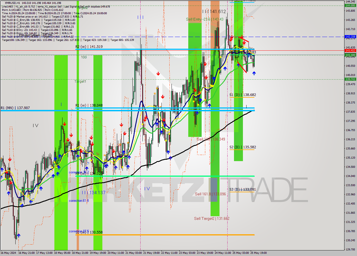Click the Sell Entry -23.6 | 143.43 label

[x=205, y=19]
